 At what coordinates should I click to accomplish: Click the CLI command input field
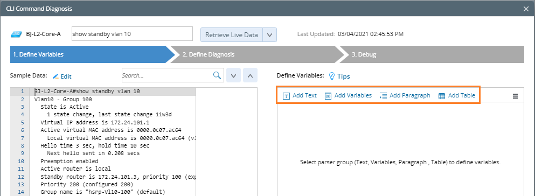[x=132, y=34]
